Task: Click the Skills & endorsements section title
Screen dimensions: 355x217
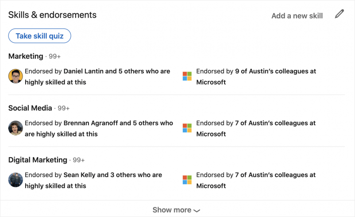Action: 52,15
